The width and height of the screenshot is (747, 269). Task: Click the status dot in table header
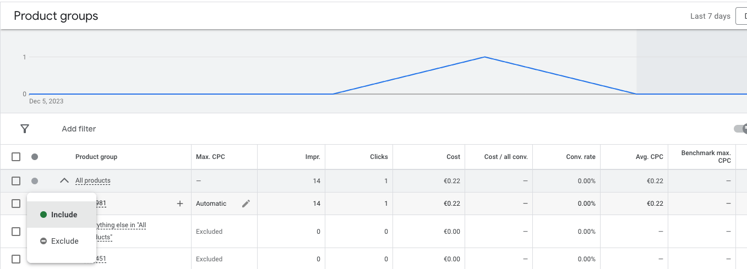coord(35,157)
